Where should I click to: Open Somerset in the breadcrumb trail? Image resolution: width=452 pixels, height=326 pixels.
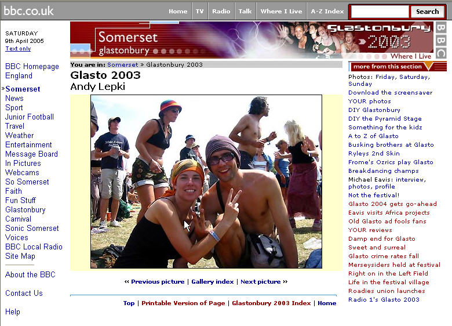pos(122,64)
